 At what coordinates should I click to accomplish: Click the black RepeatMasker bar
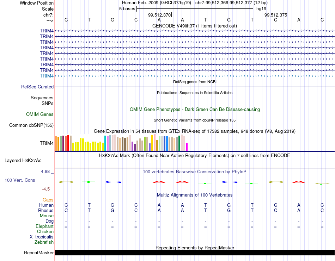(195, 253)
